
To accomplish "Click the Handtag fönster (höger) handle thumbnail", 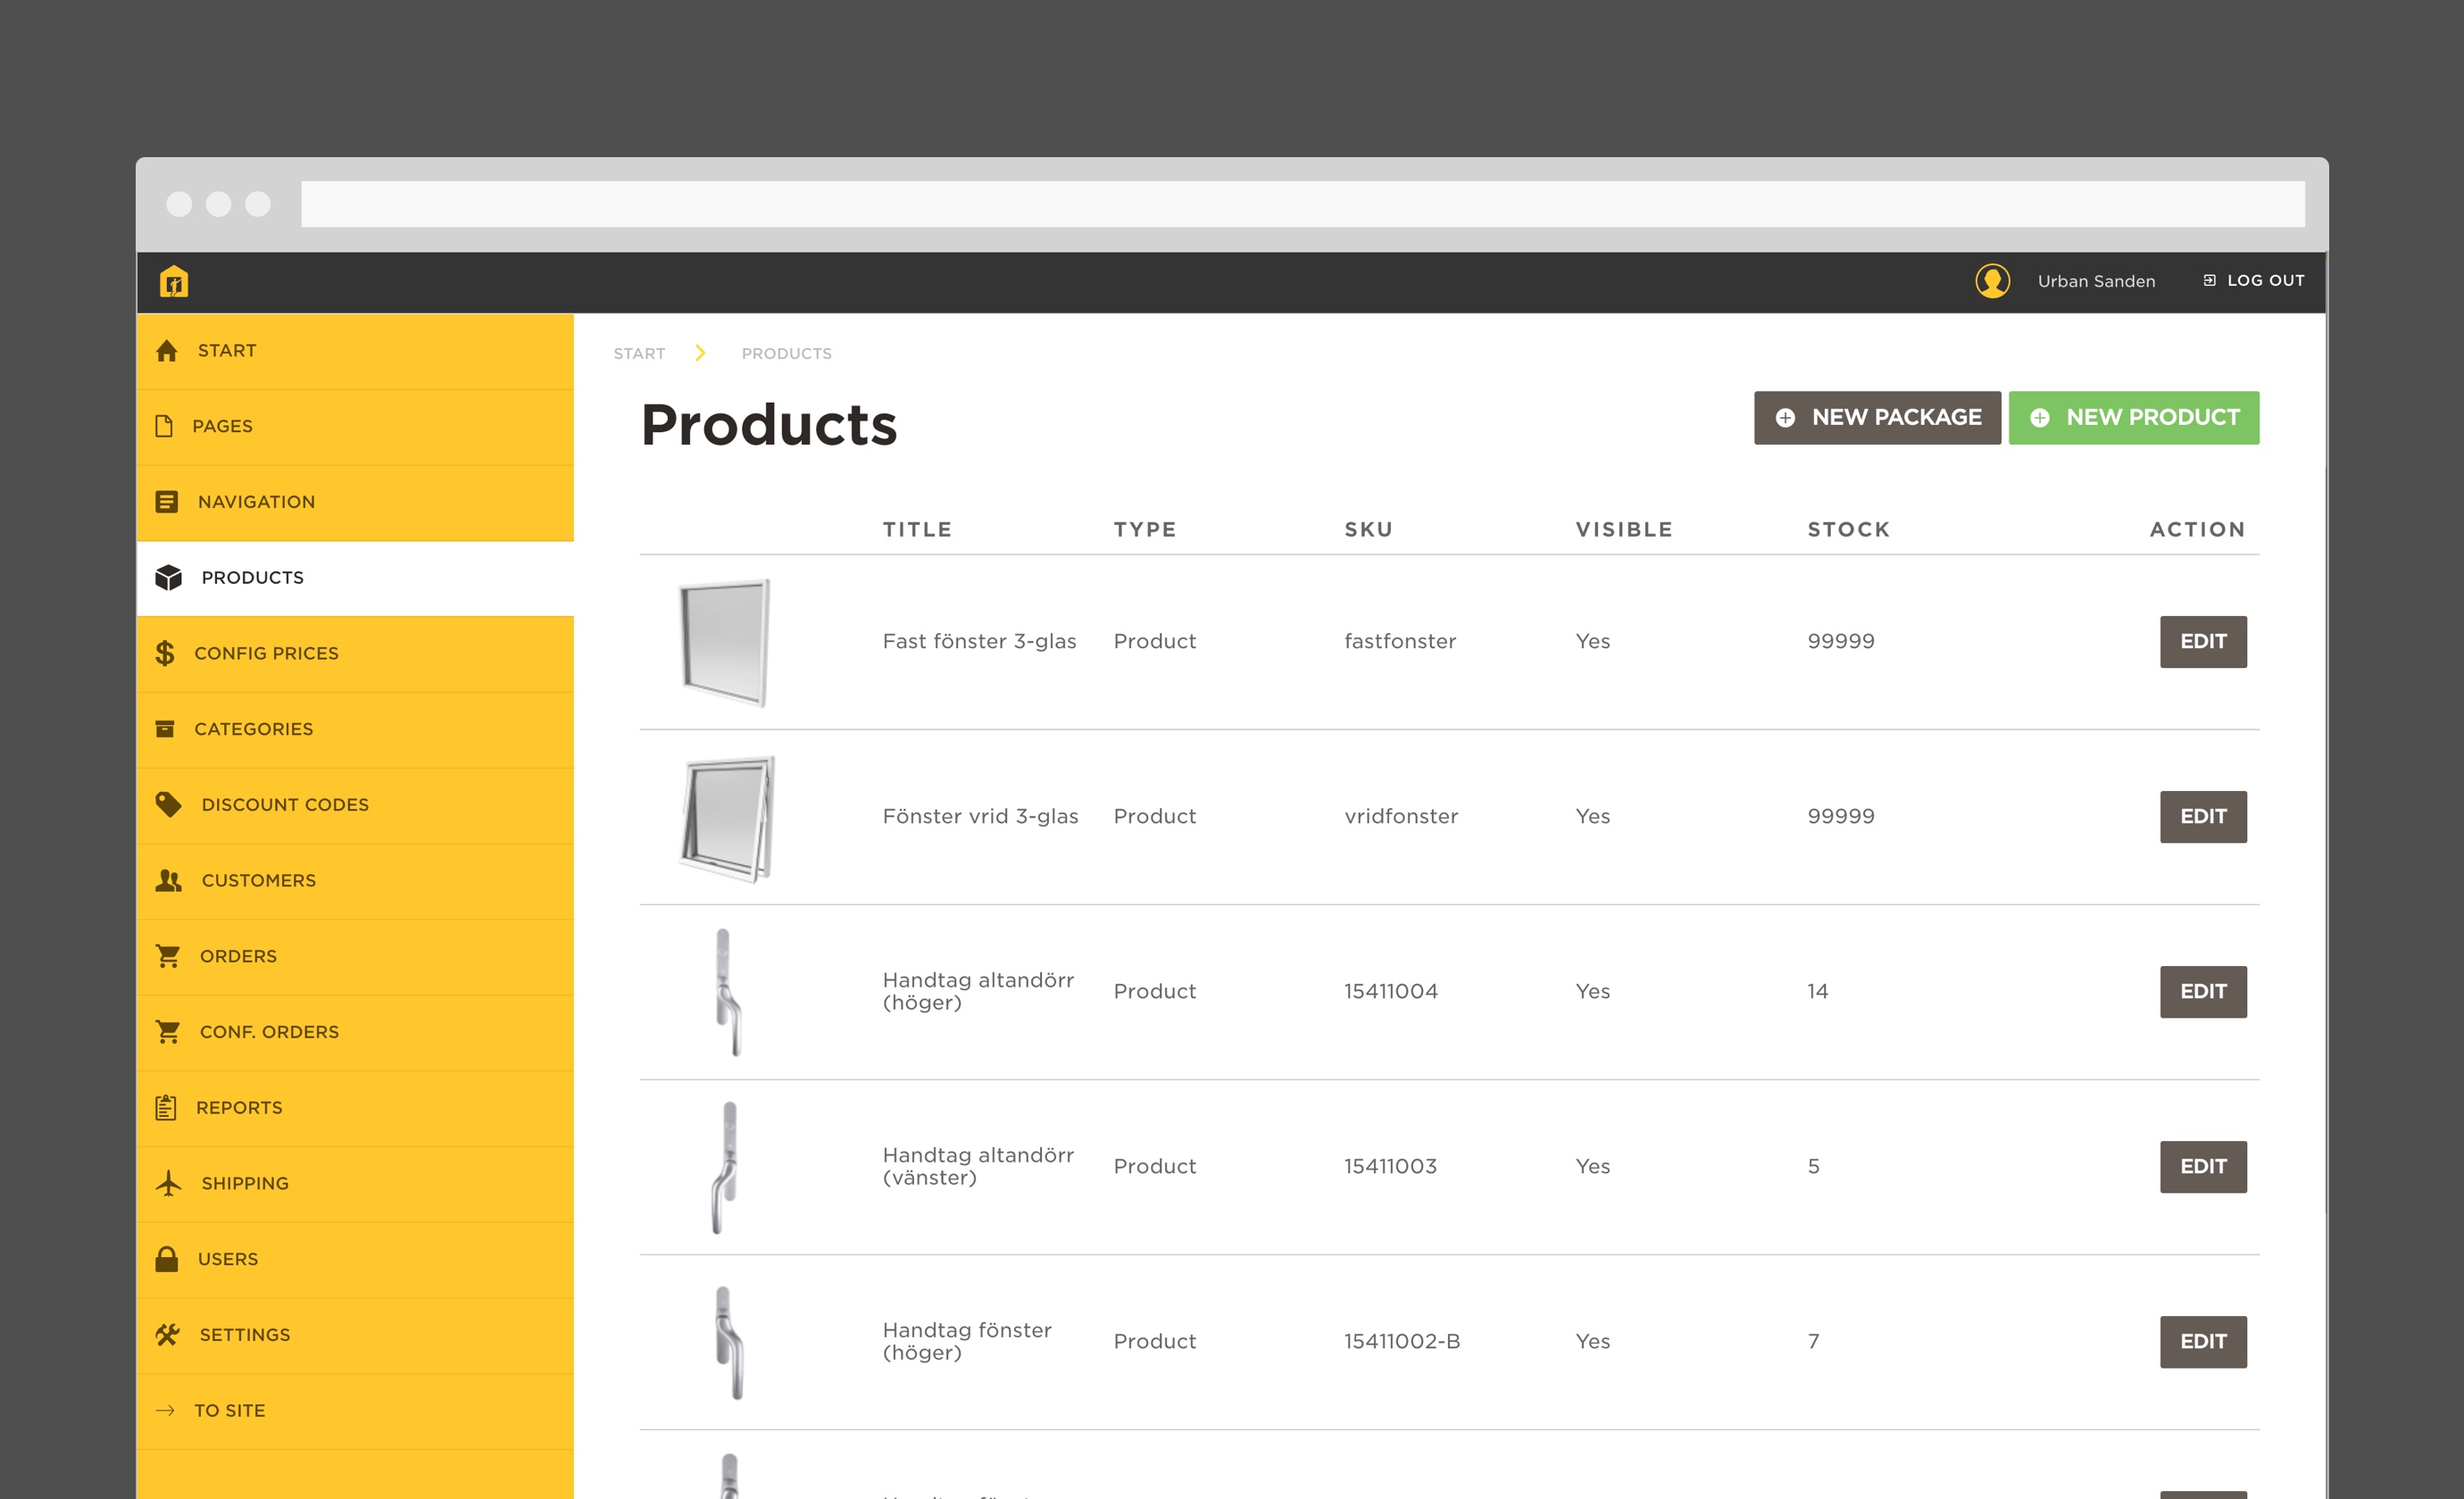I will [x=729, y=1342].
